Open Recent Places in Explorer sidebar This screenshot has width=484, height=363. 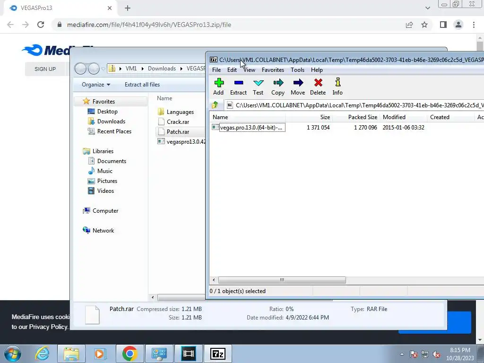pyautogui.click(x=114, y=131)
